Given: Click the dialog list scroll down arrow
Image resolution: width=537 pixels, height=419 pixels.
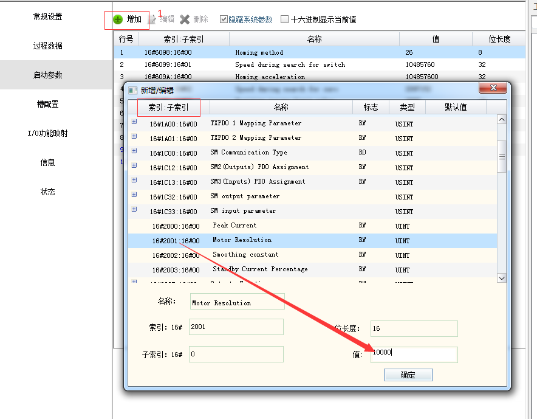Looking at the screenshot, I should click(502, 278).
